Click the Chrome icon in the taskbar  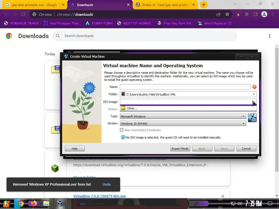click(20, 204)
